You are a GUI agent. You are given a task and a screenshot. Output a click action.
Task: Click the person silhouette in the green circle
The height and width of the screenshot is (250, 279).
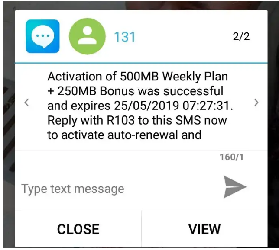(x=87, y=36)
